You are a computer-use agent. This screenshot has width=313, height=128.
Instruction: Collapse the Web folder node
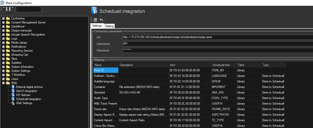pyautogui.click(x=4, y=83)
